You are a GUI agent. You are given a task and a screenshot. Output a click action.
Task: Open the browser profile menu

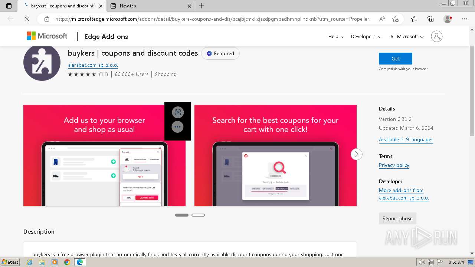tap(448, 19)
